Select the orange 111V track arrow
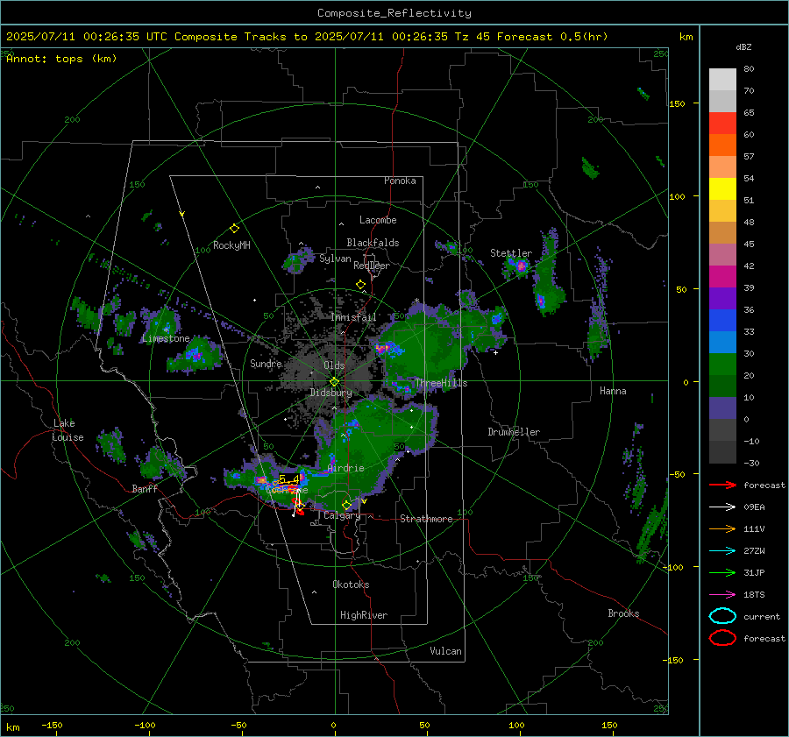 [x=722, y=528]
